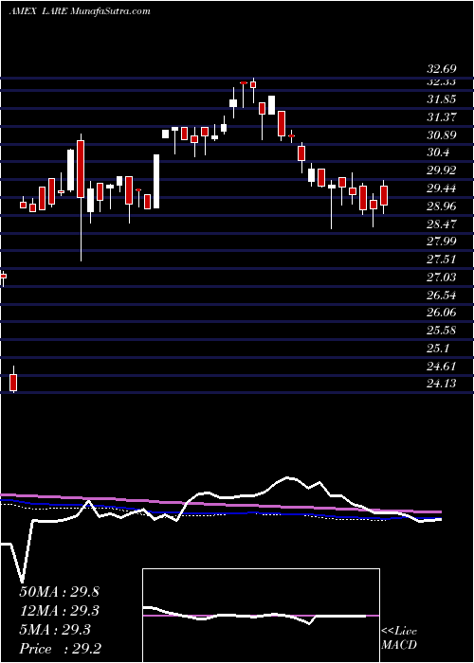Click the AMEX LARE ticker title

coord(79,10)
